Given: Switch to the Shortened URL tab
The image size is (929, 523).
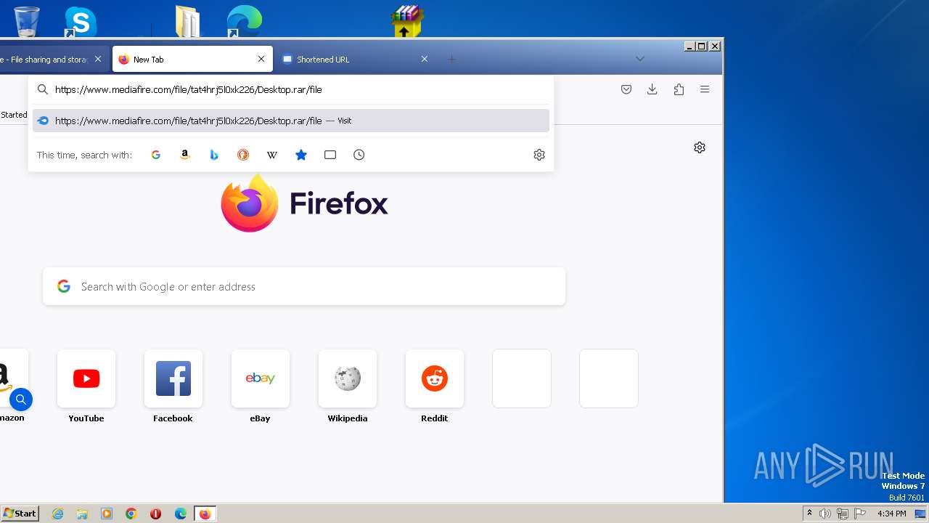Looking at the screenshot, I should (x=356, y=59).
